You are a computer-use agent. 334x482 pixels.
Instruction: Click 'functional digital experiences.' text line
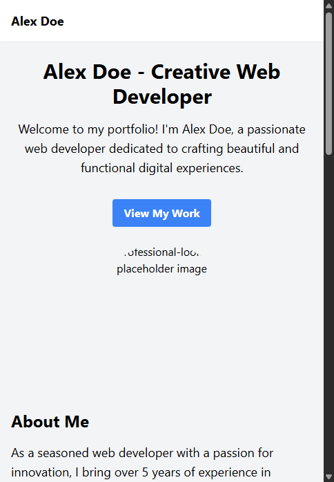162,168
